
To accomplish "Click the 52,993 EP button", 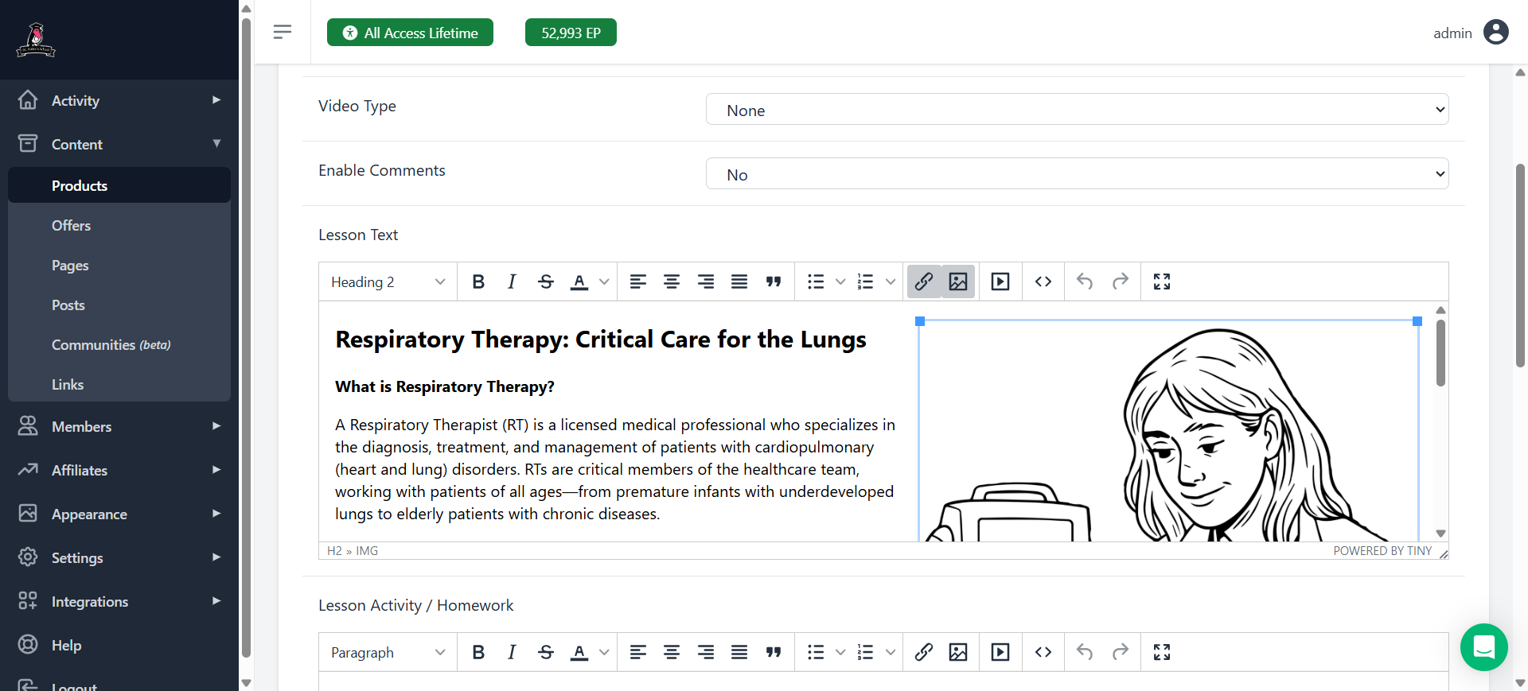I will pyautogui.click(x=571, y=33).
